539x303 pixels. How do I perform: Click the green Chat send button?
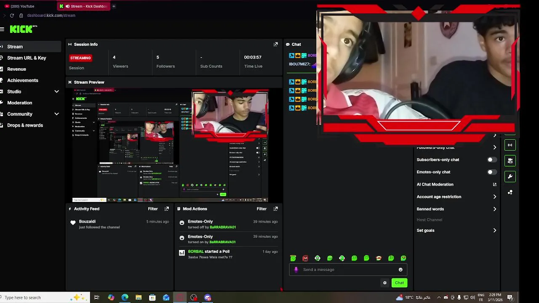point(399,283)
